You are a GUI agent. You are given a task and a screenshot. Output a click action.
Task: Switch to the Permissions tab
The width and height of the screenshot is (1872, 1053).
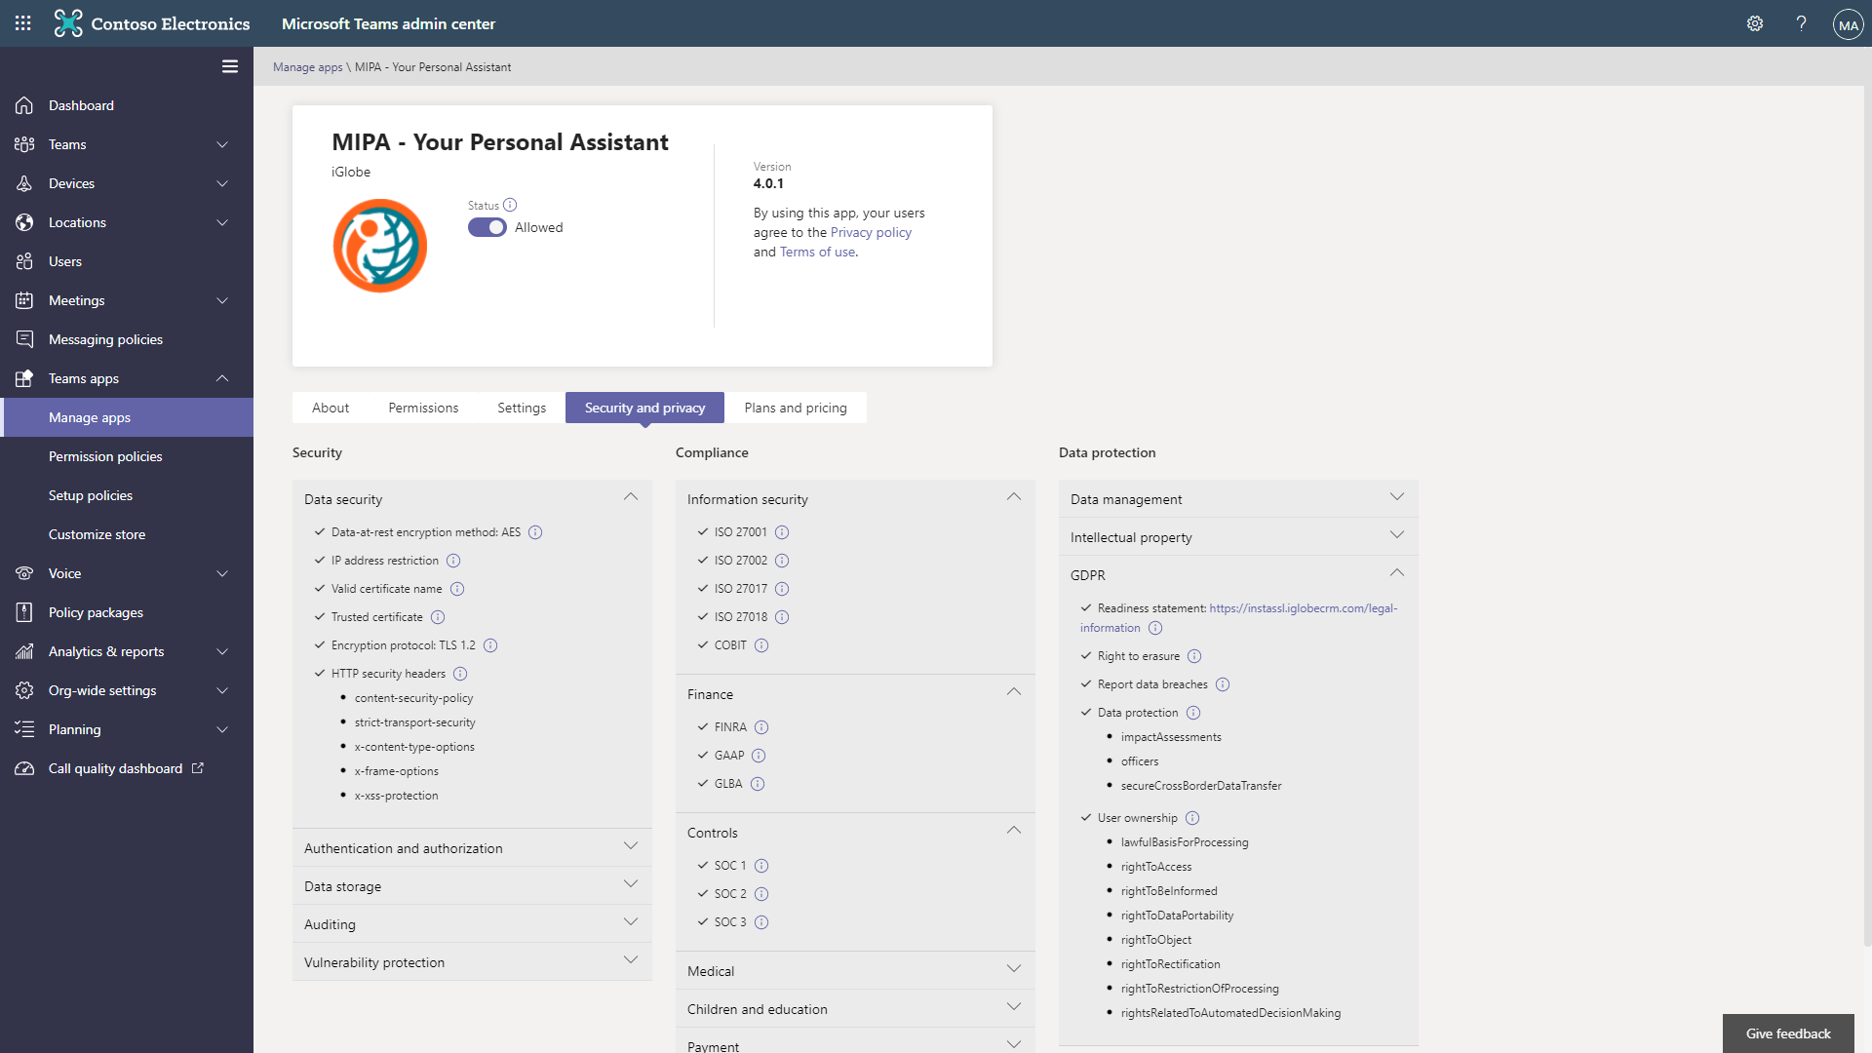423,408
